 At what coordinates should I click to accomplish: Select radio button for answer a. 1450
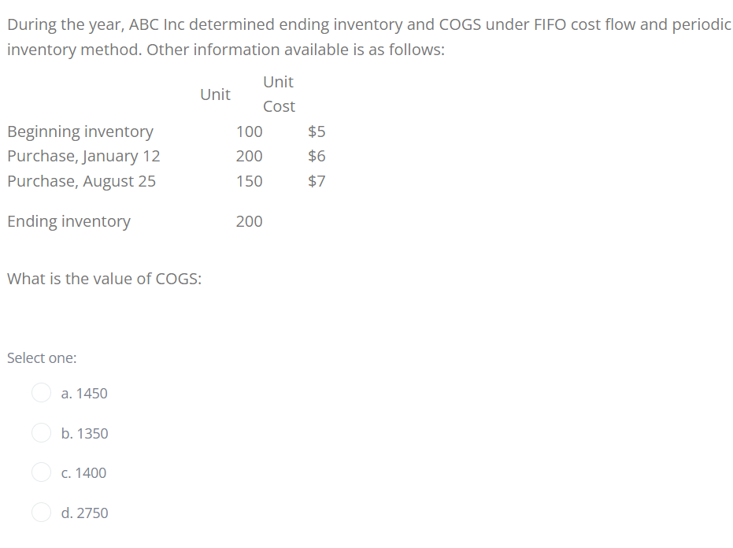[x=40, y=392]
